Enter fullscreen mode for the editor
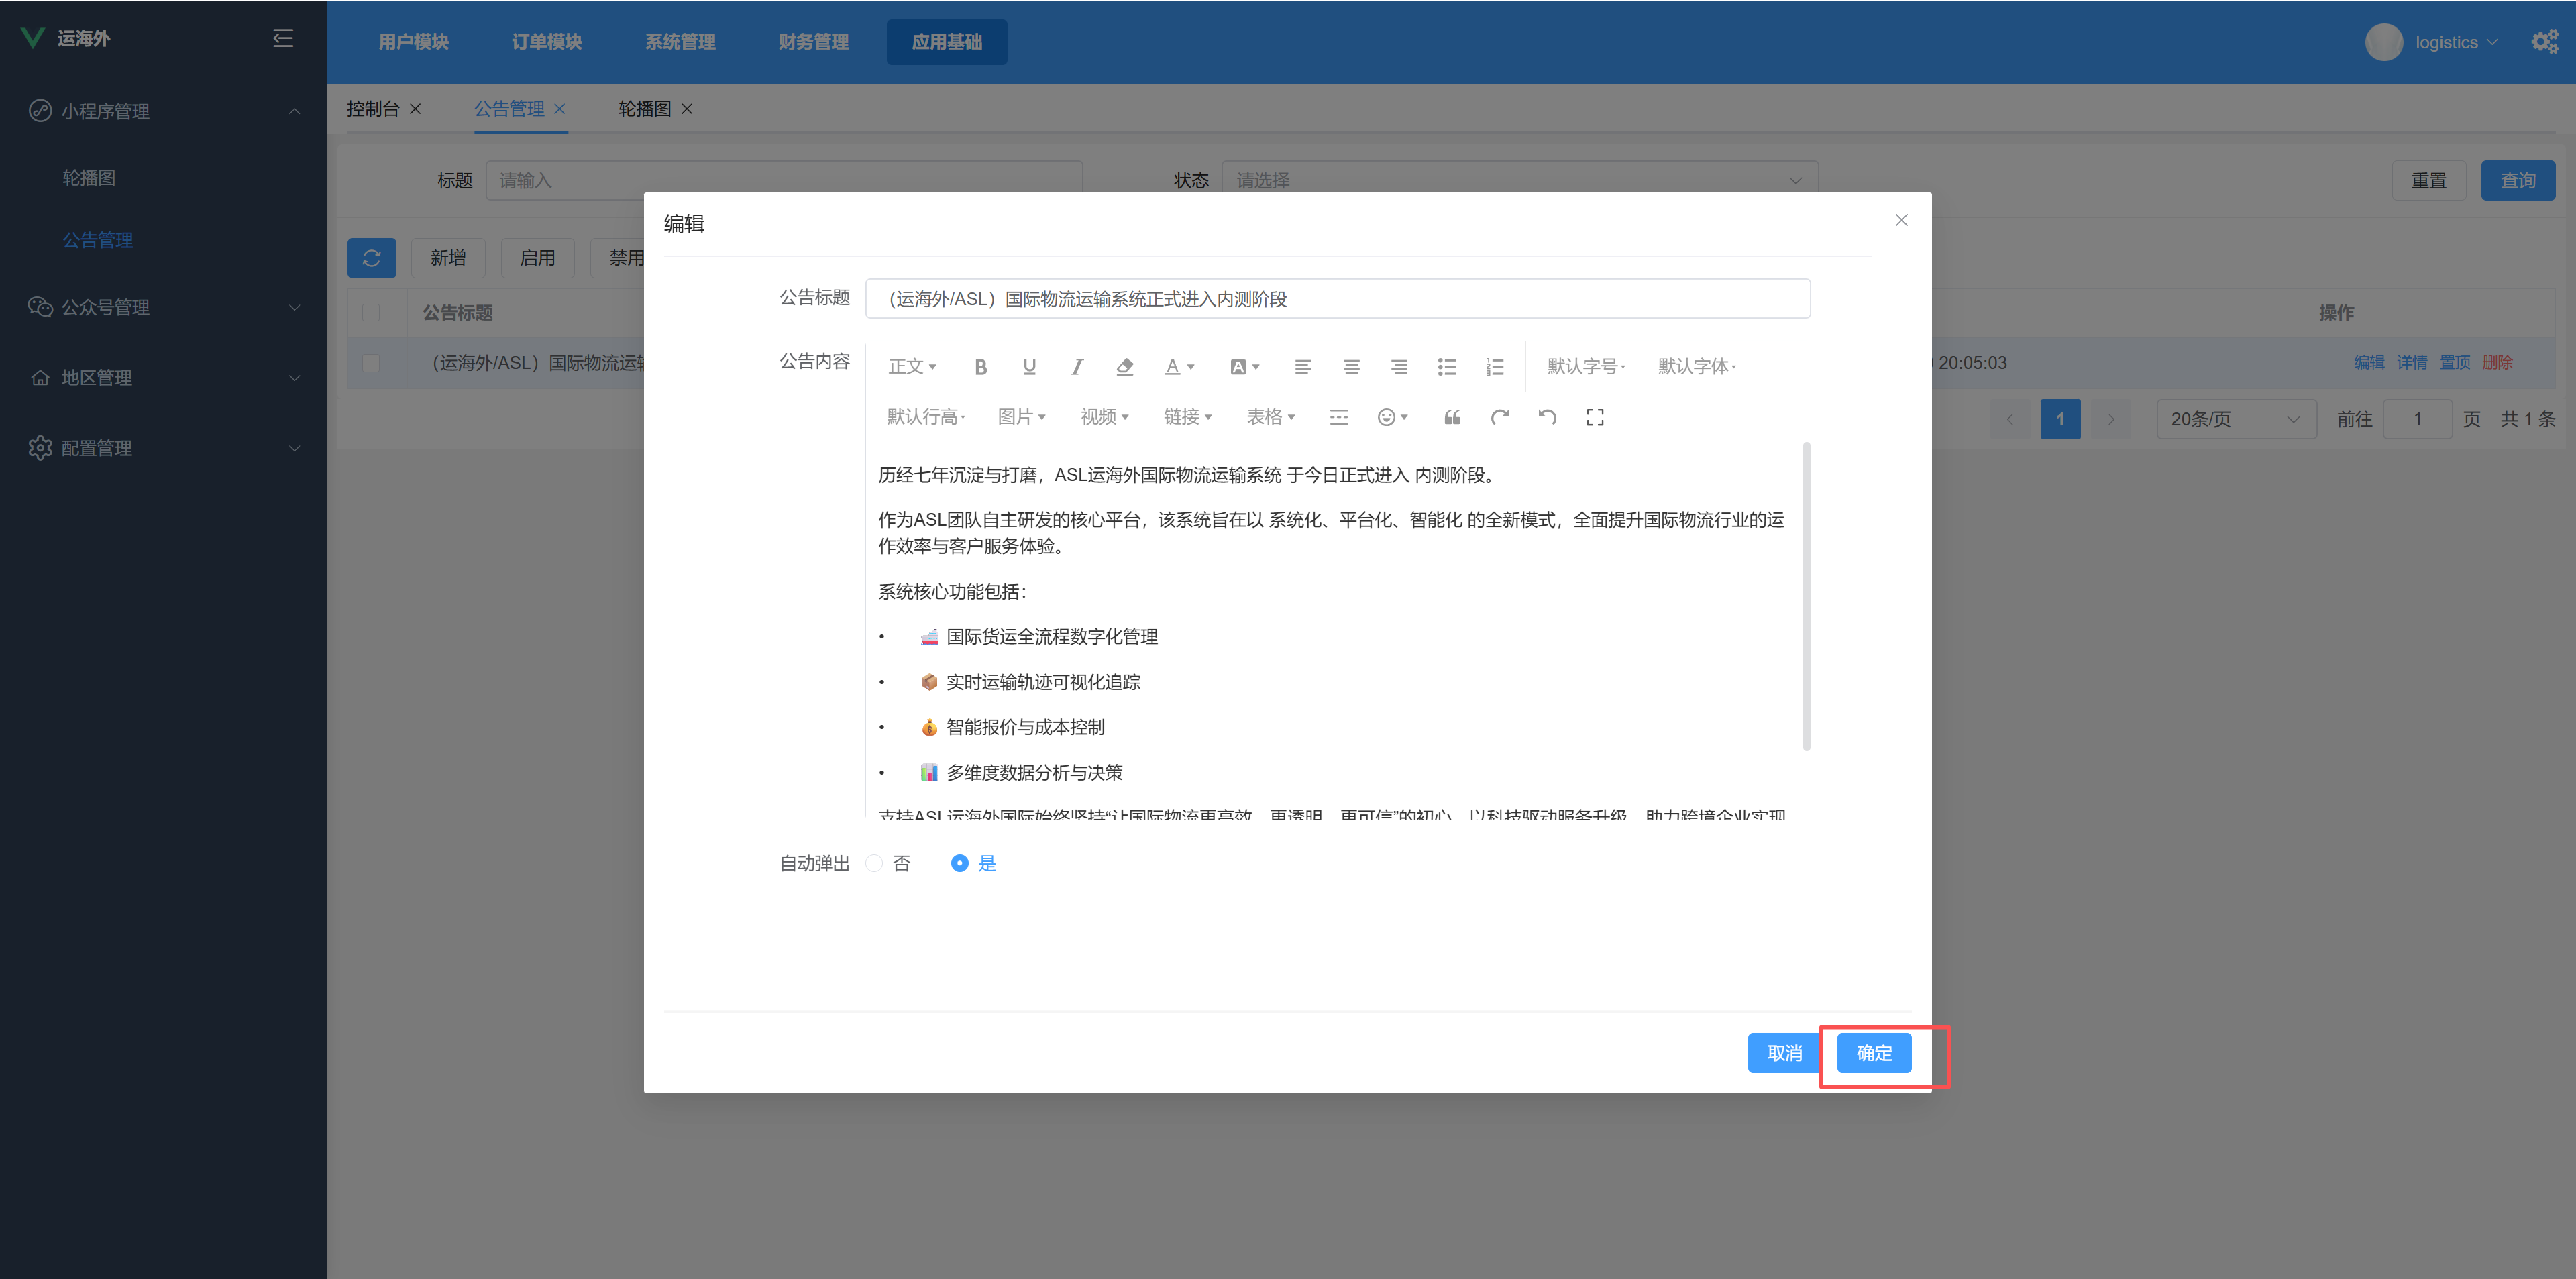The width and height of the screenshot is (2576, 1279). (x=1595, y=417)
